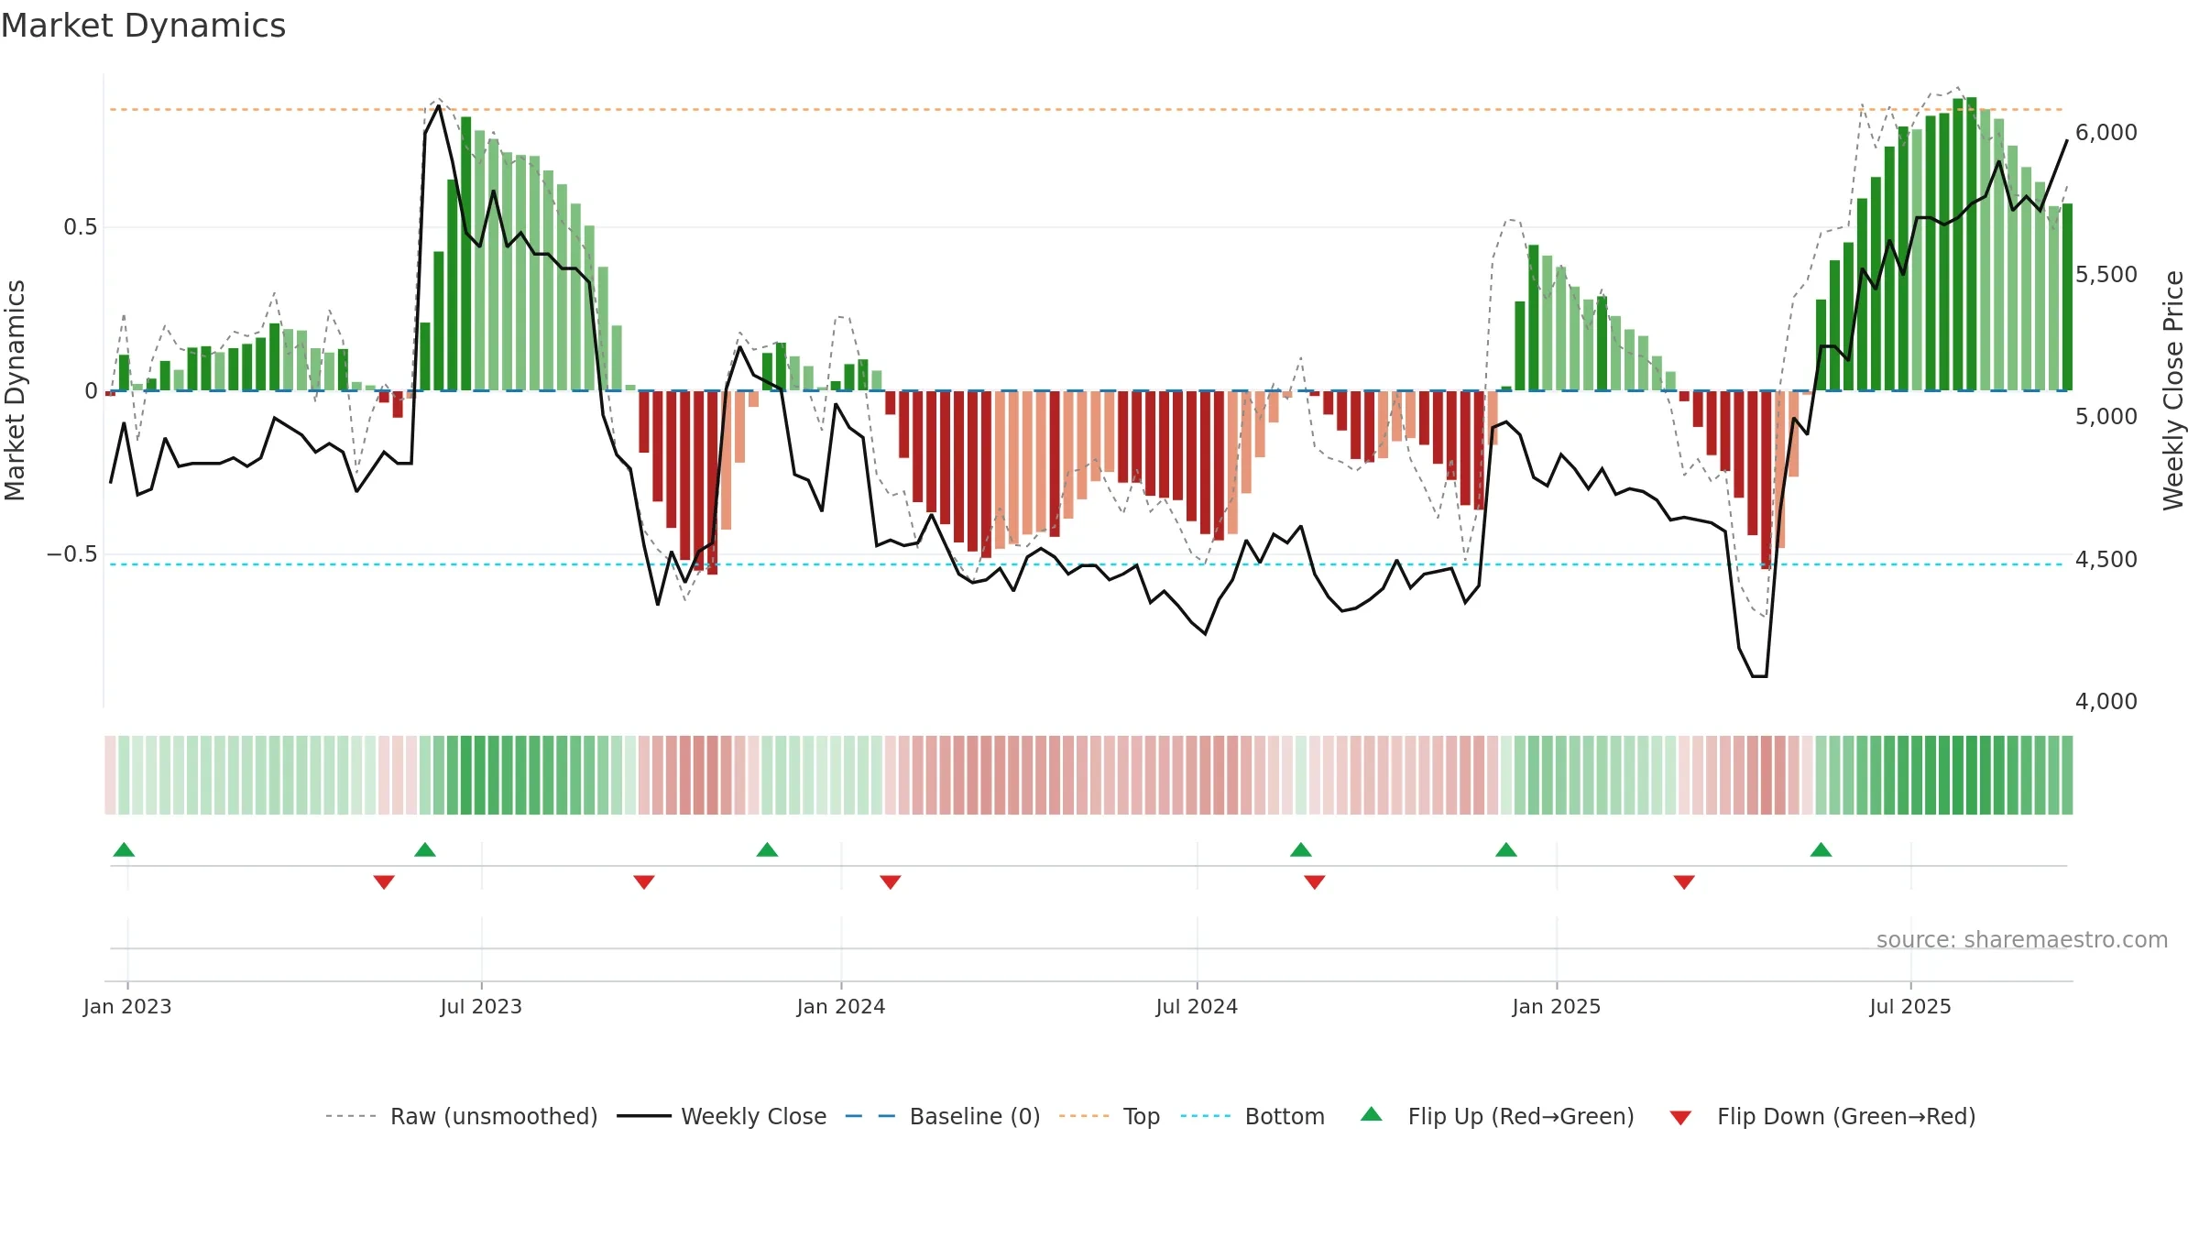
Task: Click the "Jan 2023" x-axis label
Action: tap(127, 1006)
